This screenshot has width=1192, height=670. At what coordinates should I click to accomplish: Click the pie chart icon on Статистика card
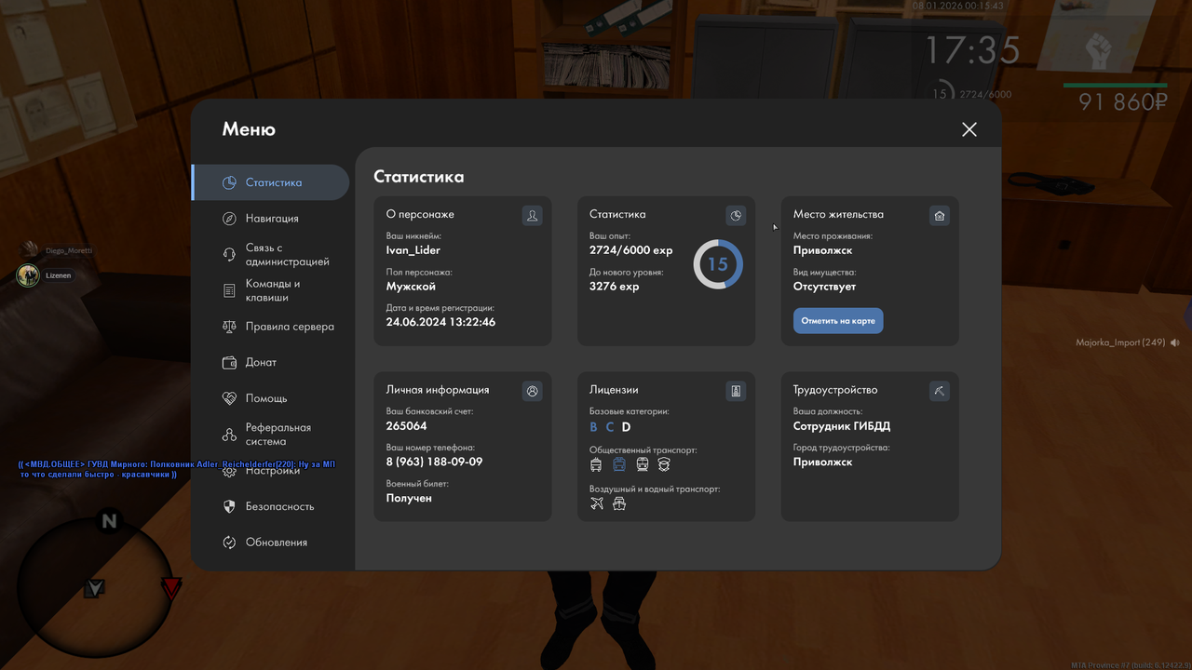736,216
